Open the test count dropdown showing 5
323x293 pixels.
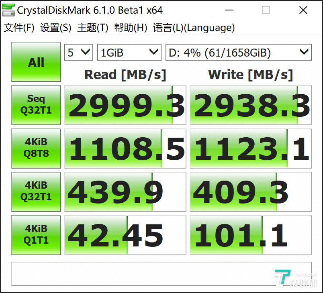click(x=78, y=52)
